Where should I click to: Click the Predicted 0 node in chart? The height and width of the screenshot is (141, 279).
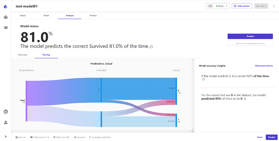coord(101,90)
